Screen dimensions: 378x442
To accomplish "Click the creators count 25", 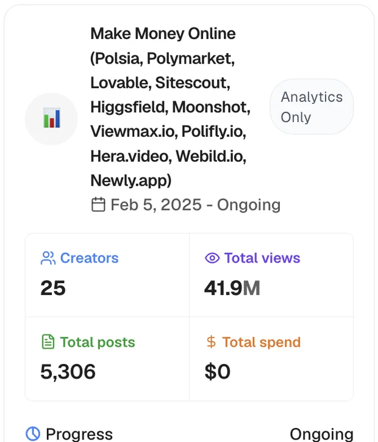I will pos(53,288).
